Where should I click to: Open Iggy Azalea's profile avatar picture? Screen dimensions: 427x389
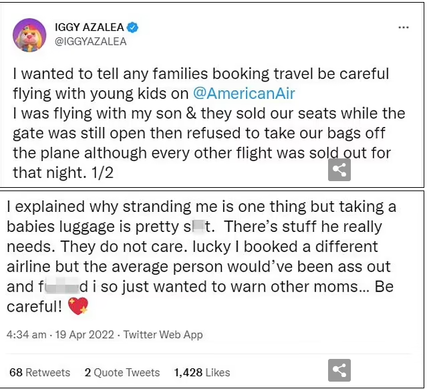click(29, 35)
